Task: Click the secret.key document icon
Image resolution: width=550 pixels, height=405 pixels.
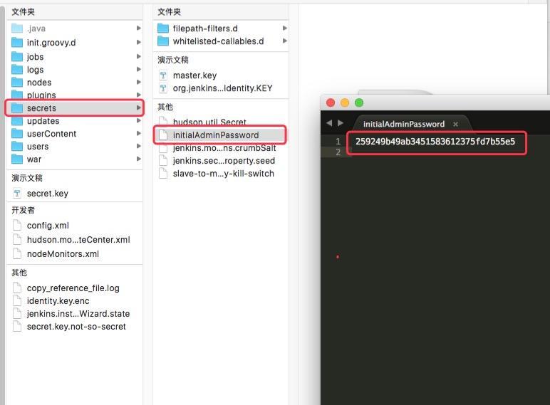Action: 17,194
